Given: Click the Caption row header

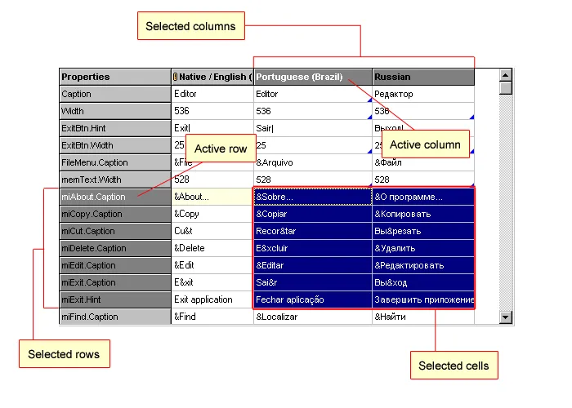Looking at the screenshot, I should [x=114, y=94].
